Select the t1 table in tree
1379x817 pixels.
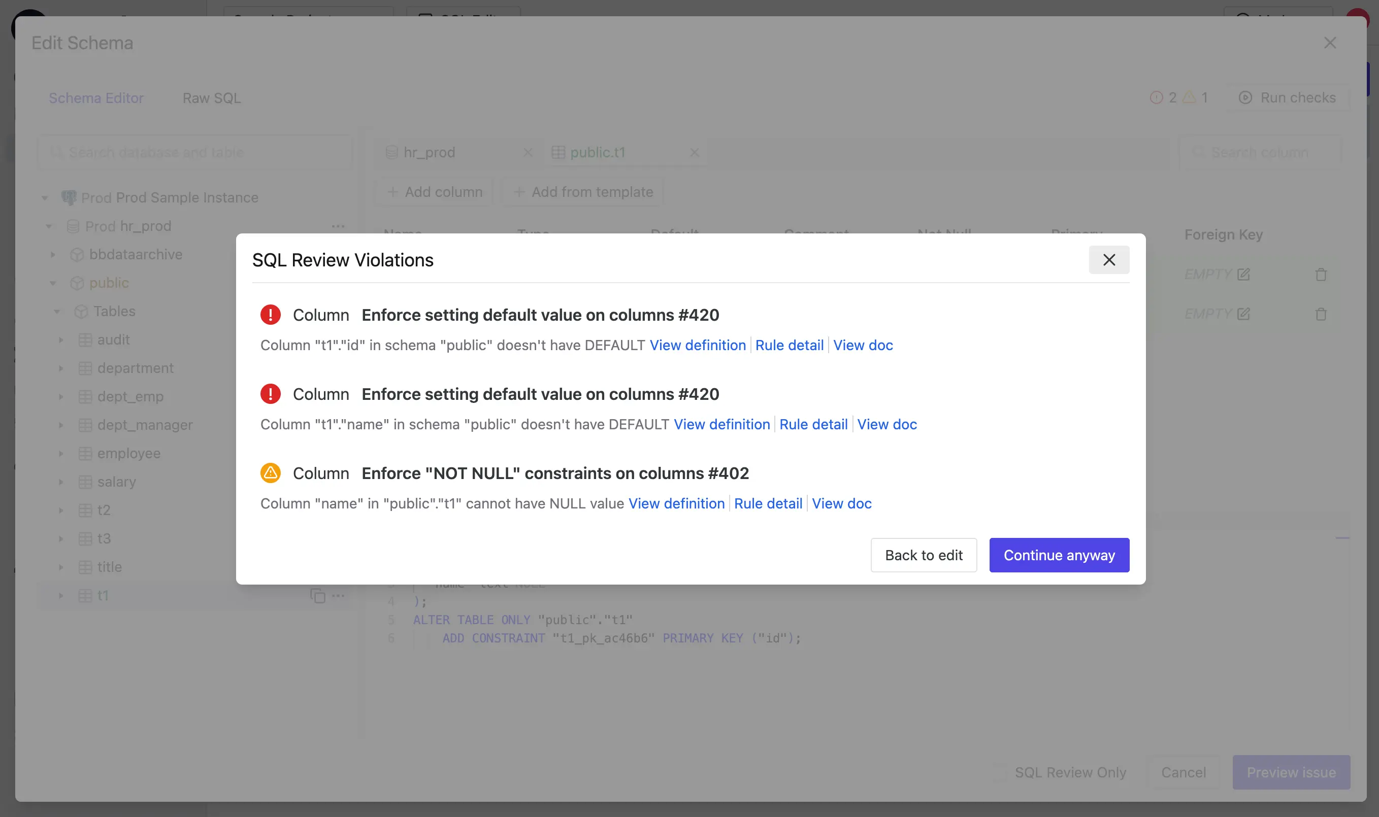103,596
